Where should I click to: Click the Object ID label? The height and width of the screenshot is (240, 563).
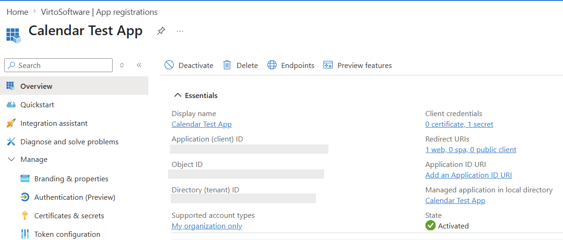click(x=187, y=164)
